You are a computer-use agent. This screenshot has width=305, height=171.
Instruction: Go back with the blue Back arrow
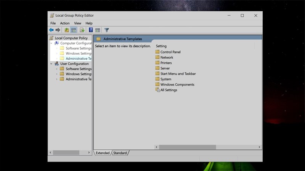point(51,30)
